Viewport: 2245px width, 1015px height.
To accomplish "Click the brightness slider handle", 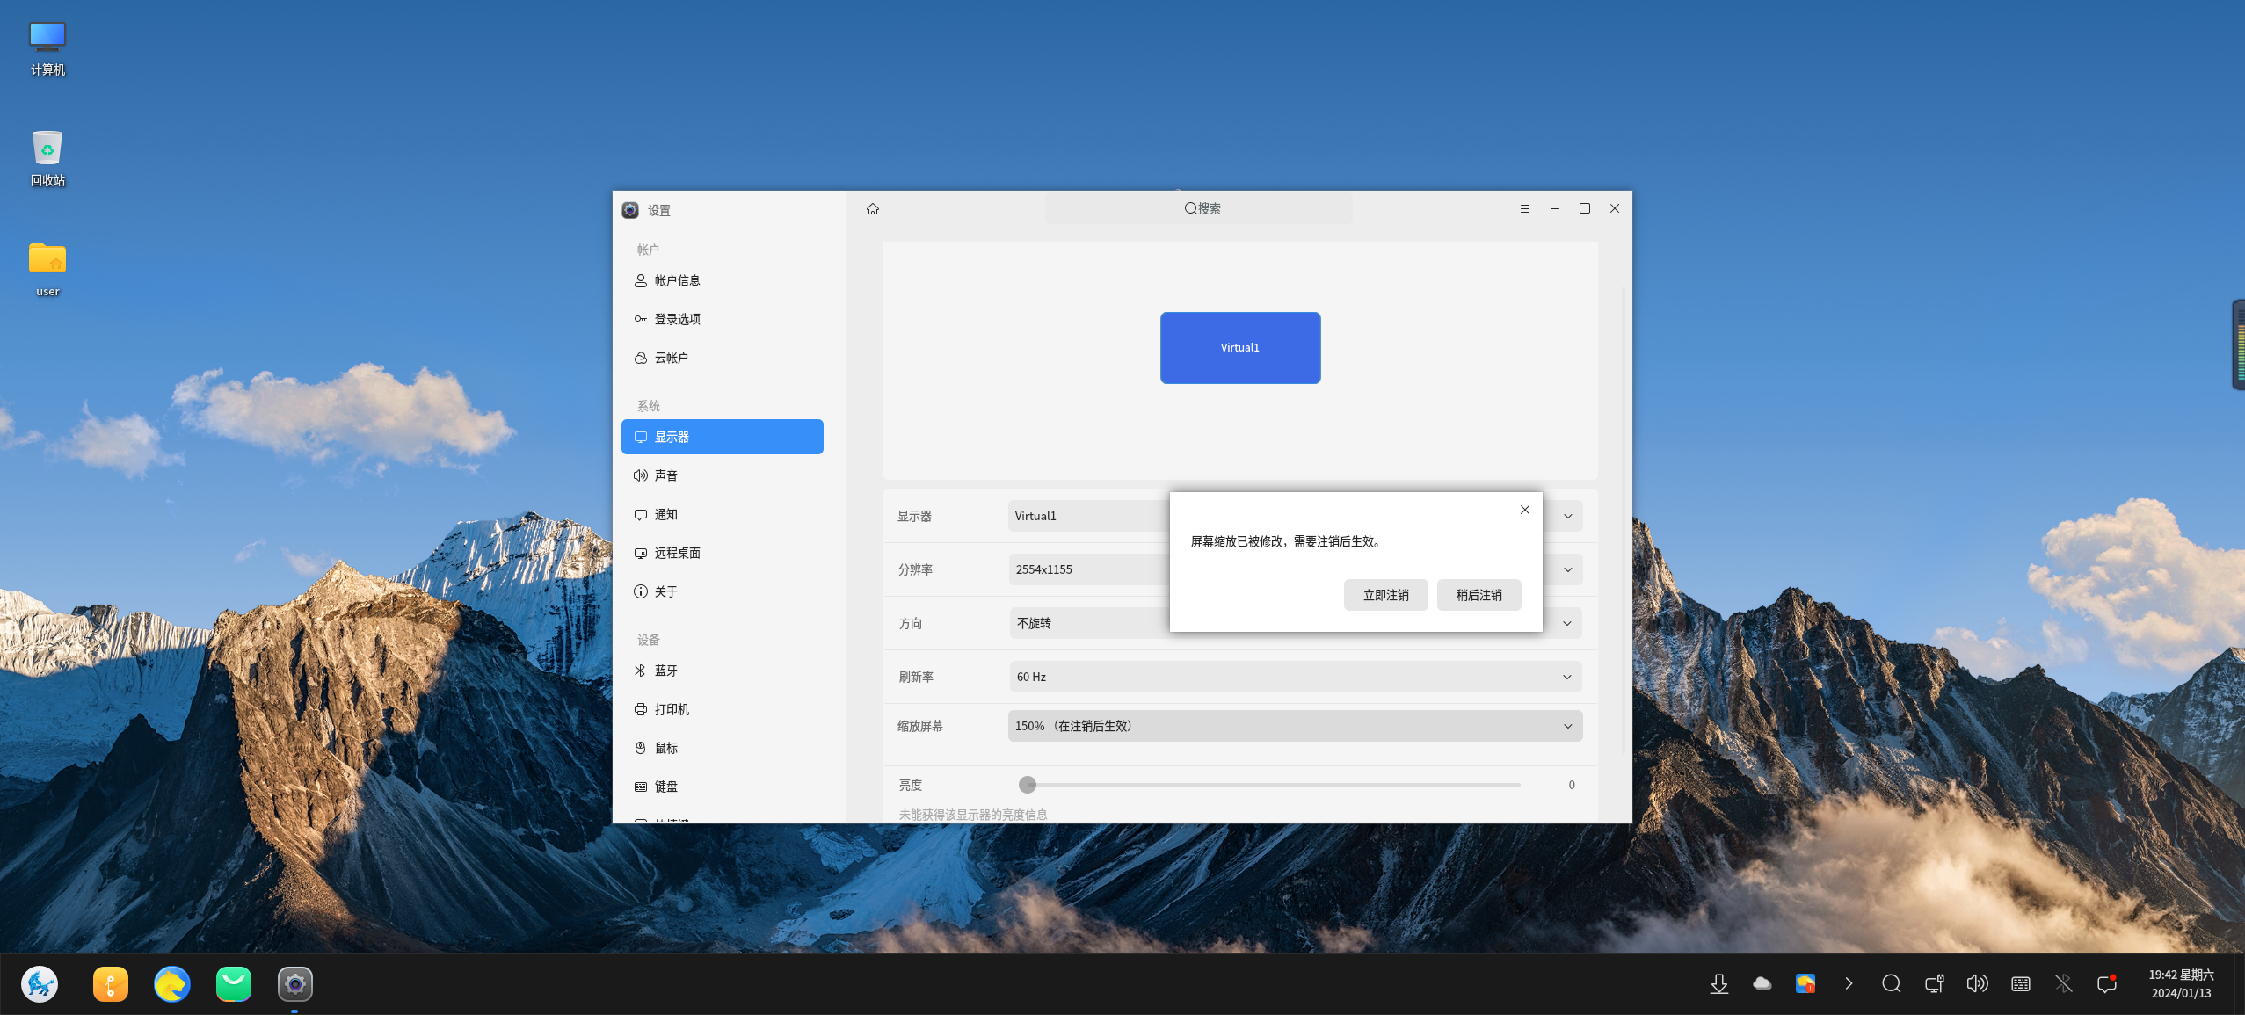I will [x=1028, y=785].
